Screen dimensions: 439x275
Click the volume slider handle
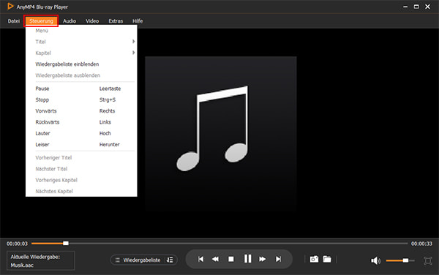pos(405,260)
